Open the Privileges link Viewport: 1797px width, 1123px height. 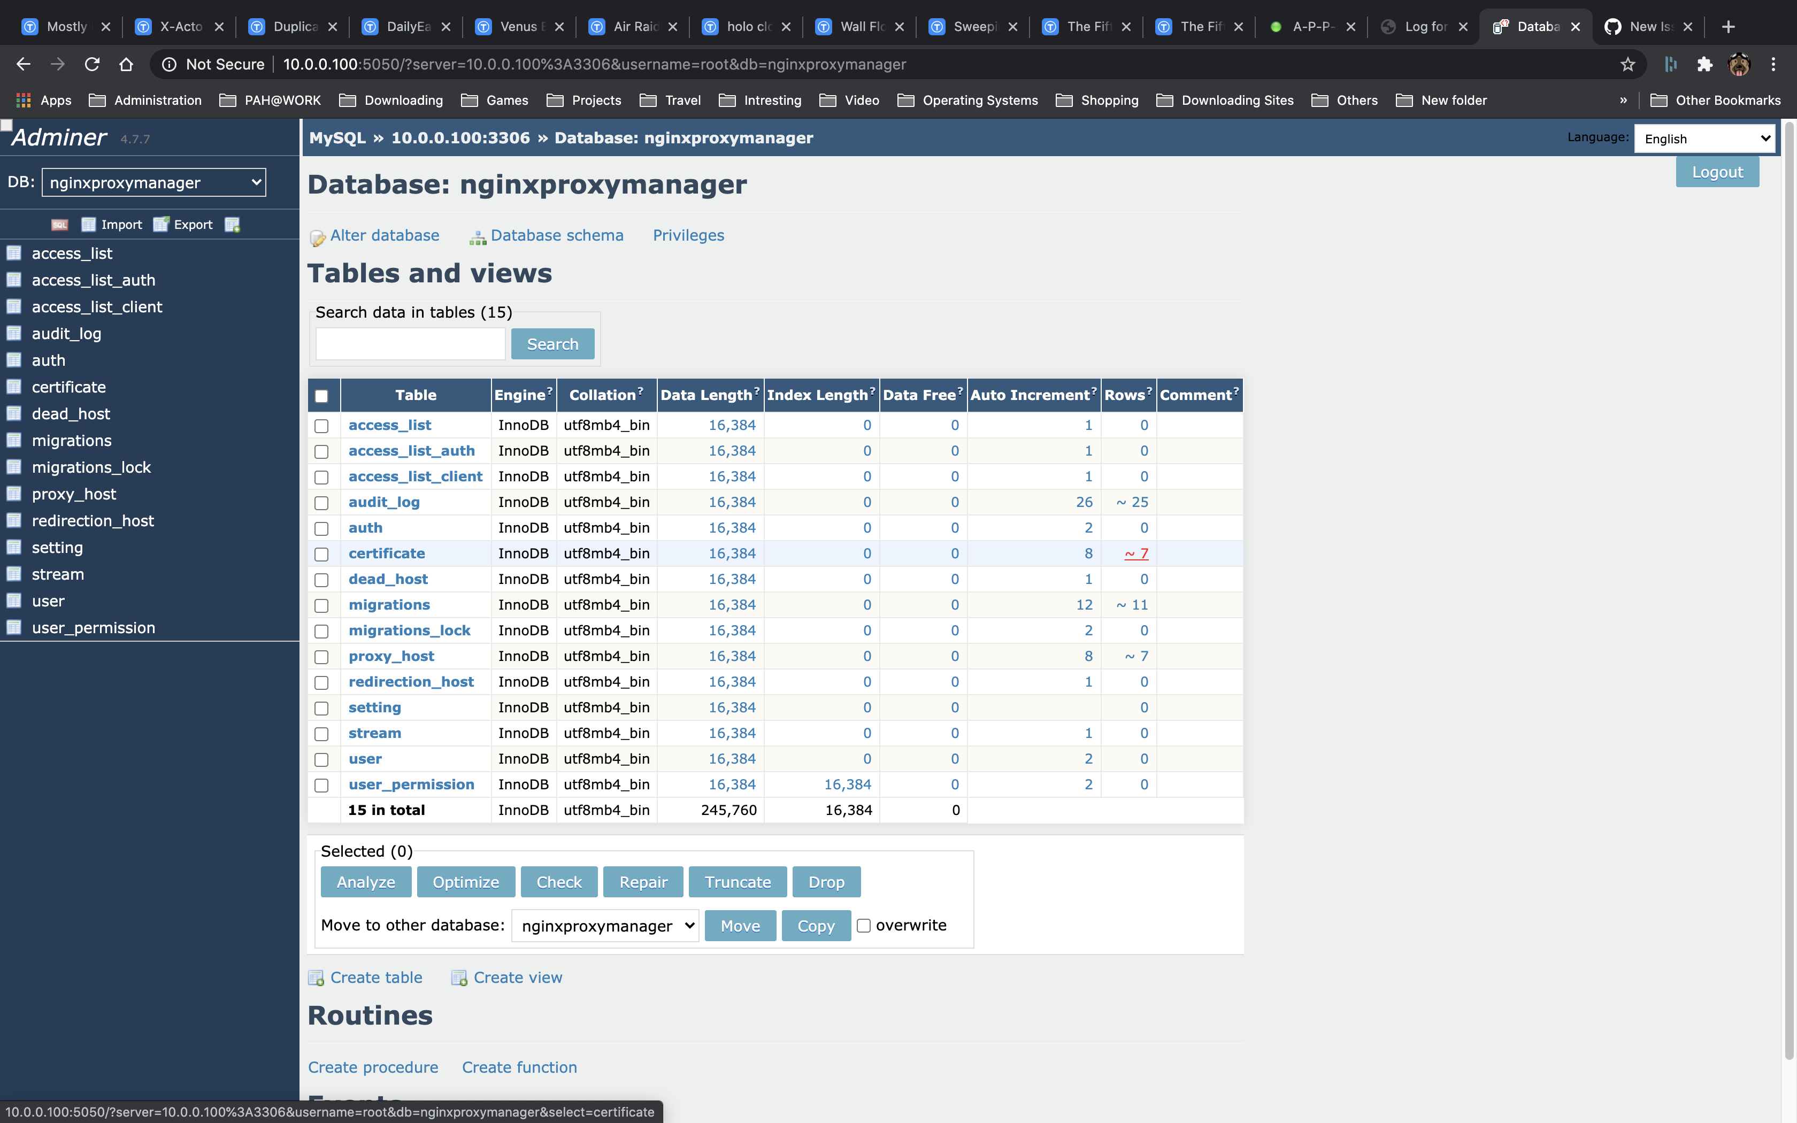688,236
